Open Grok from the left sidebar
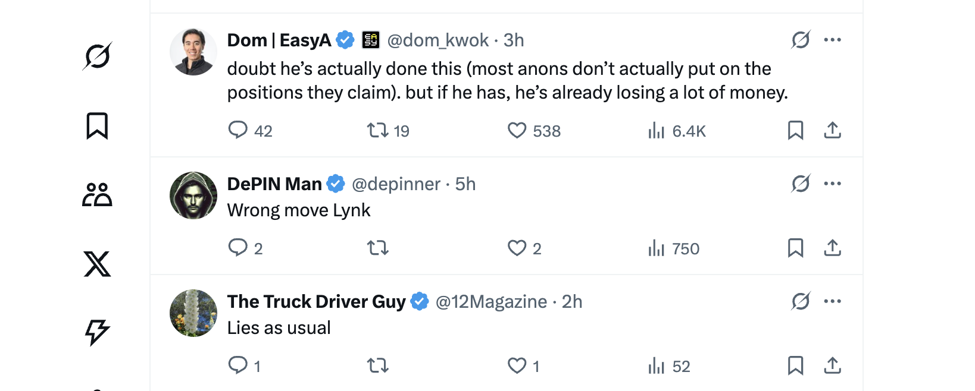 (98, 56)
